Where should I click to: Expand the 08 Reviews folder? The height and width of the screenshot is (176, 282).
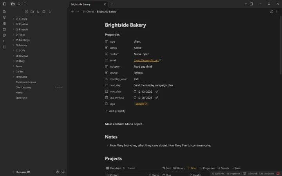pyautogui.click(x=13, y=56)
